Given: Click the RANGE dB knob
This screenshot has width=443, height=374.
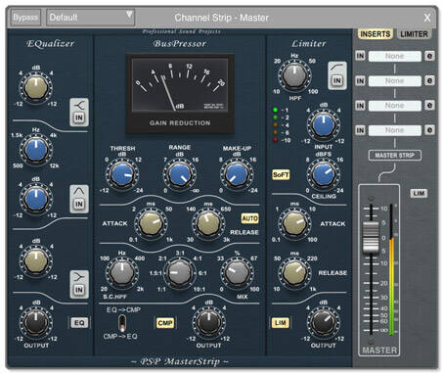Looking at the screenshot, I should pyautogui.click(x=180, y=174).
